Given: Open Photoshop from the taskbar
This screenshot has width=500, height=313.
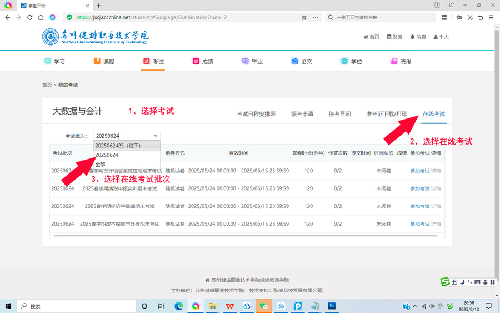Looking at the screenshot, I should pos(332,306).
